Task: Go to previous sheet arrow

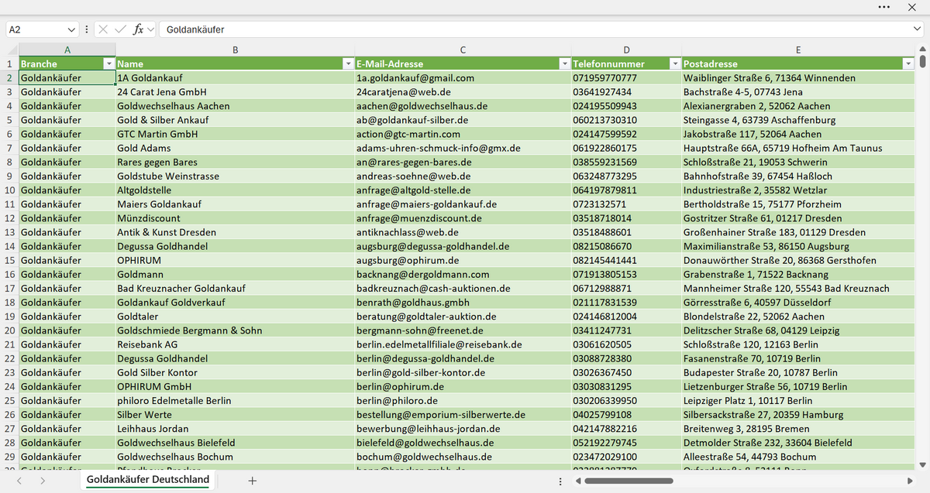Action: 19,481
